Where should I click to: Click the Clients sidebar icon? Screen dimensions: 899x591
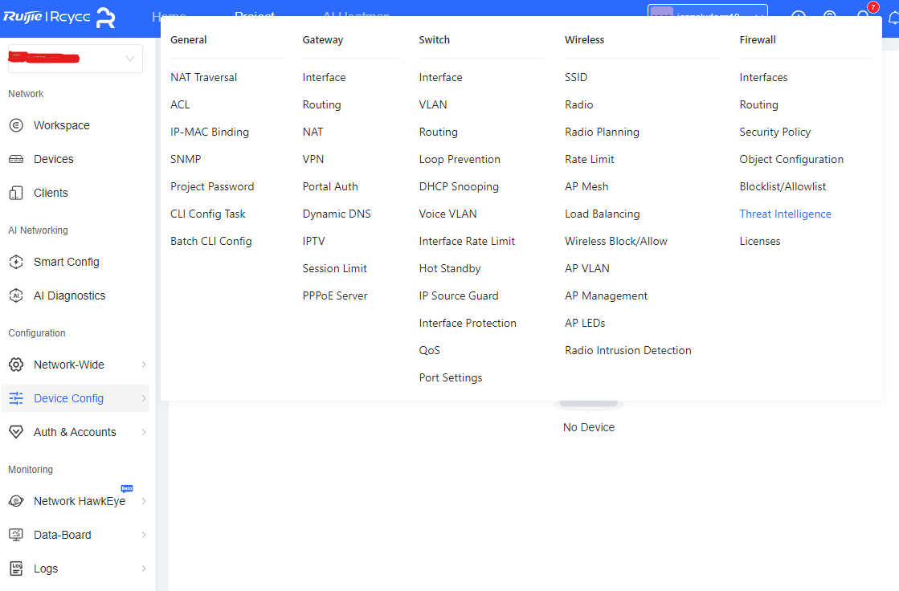pyautogui.click(x=16, y=193)
